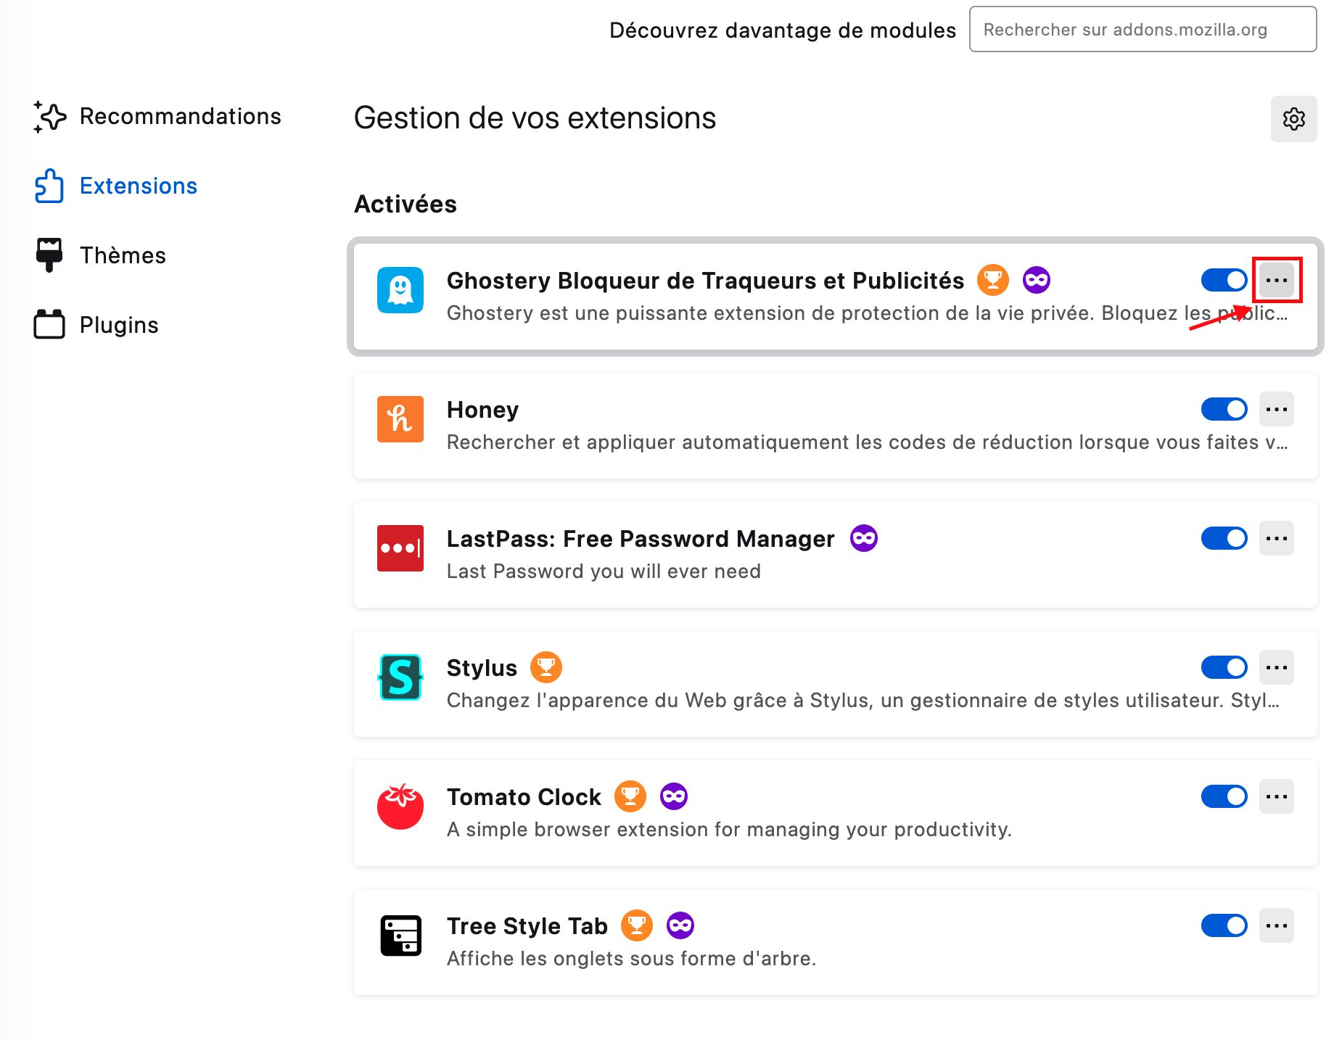
Task: Click the Honey description about codes de réduction
Action: coord(868,442)
